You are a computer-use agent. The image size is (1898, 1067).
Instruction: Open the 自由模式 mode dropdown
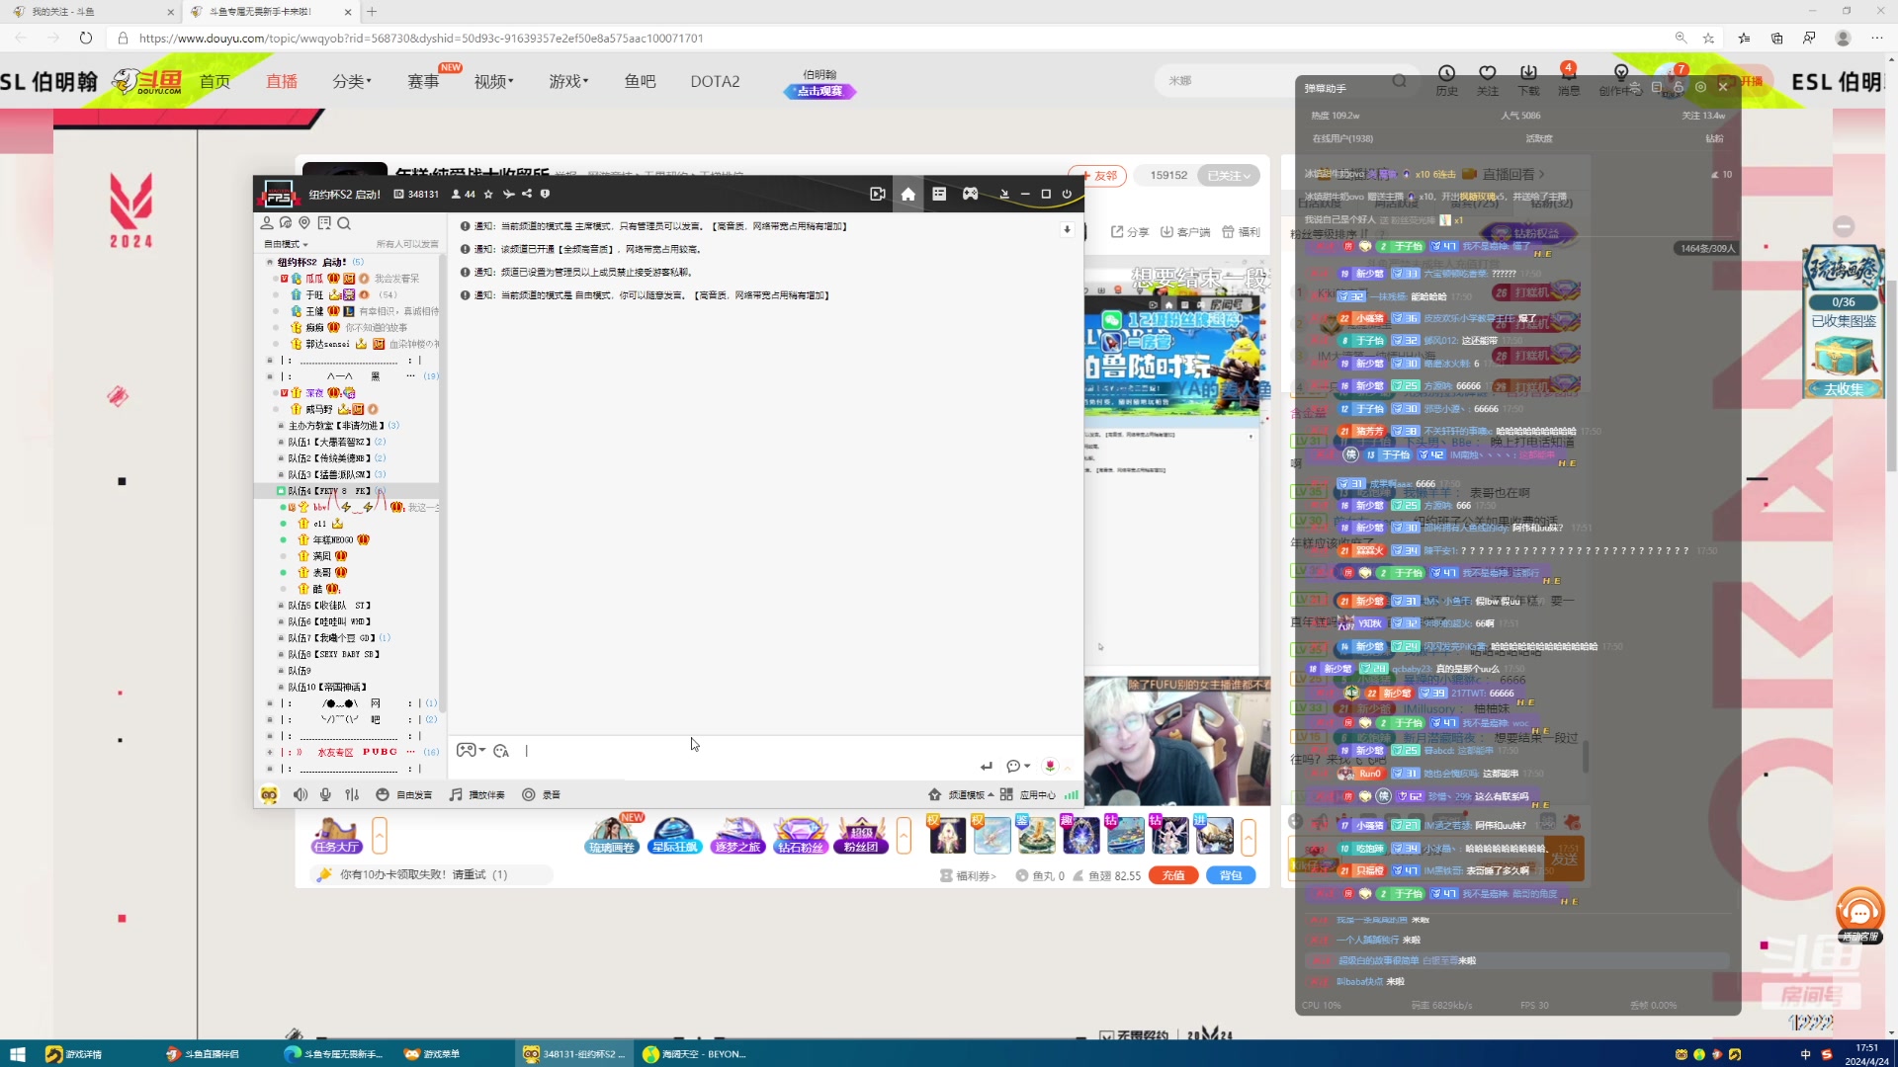tap(286, 244)
